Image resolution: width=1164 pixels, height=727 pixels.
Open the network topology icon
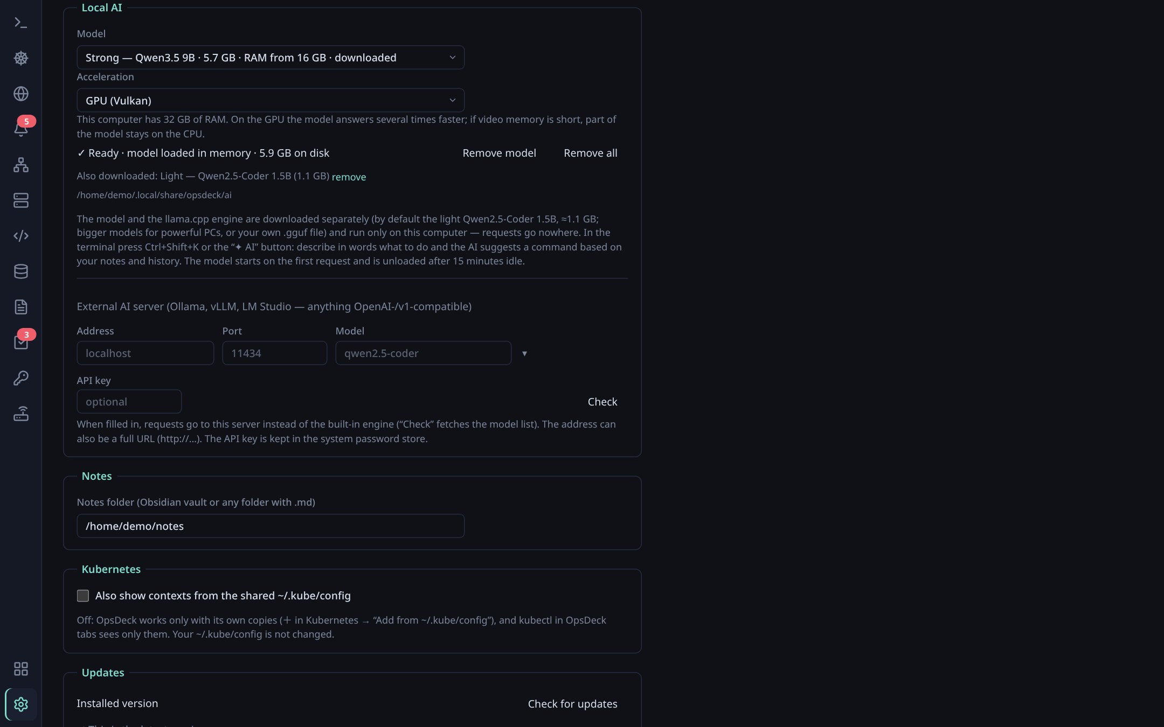tap(20, 165)
